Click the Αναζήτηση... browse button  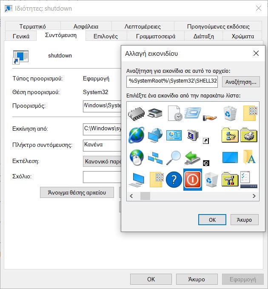coord(241,82)
